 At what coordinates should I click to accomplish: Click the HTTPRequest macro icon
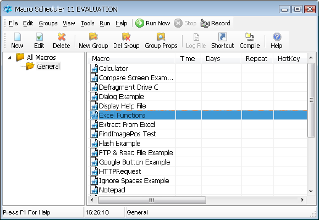point(94,171)
